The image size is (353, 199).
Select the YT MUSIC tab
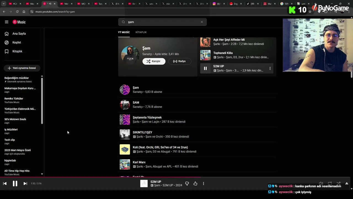click(124, 32)
